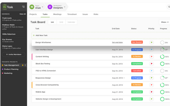Toggle favorite star on Task Management project
The height and width of the screenshot is (106, 170).
point(23,65)
